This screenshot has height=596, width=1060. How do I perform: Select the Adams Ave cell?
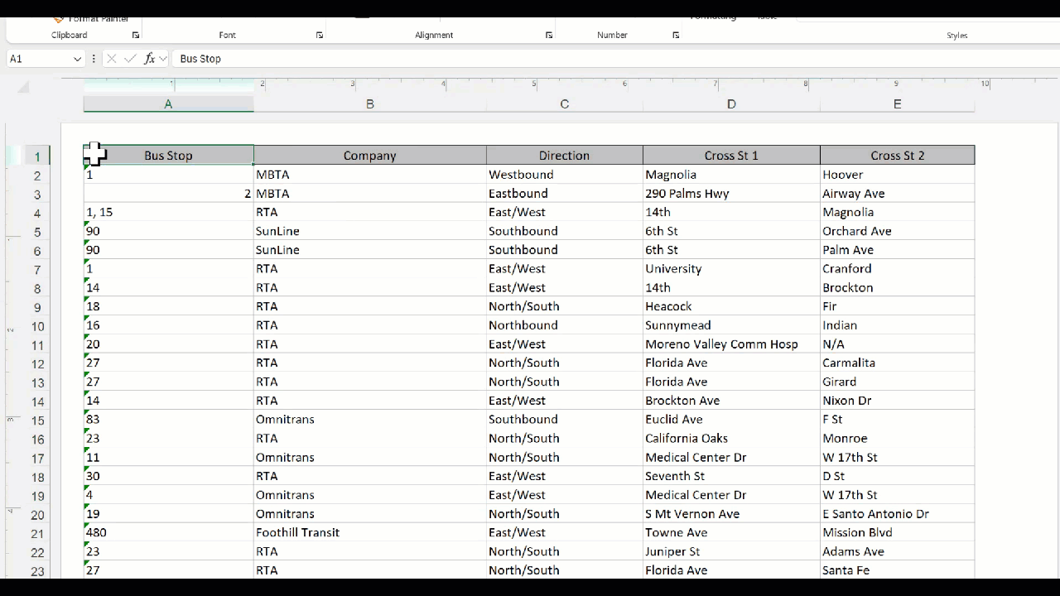click(897, 552)
